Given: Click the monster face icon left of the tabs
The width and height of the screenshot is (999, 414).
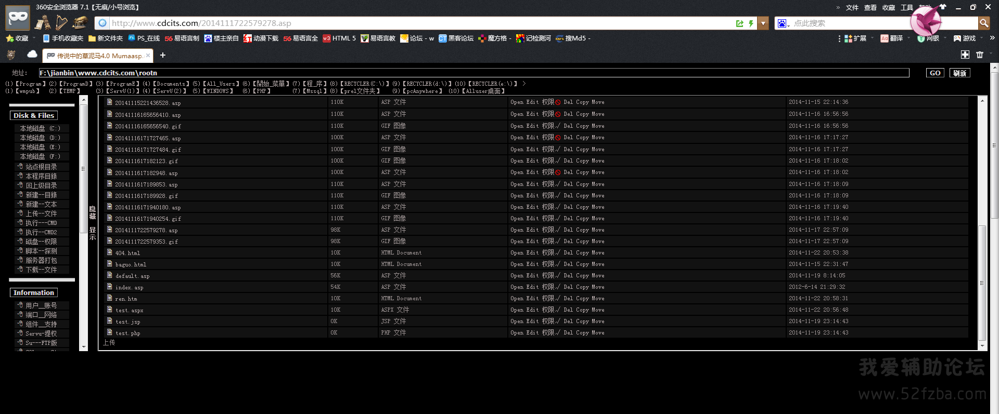Looking at the screenshot, I should (11, 55).
